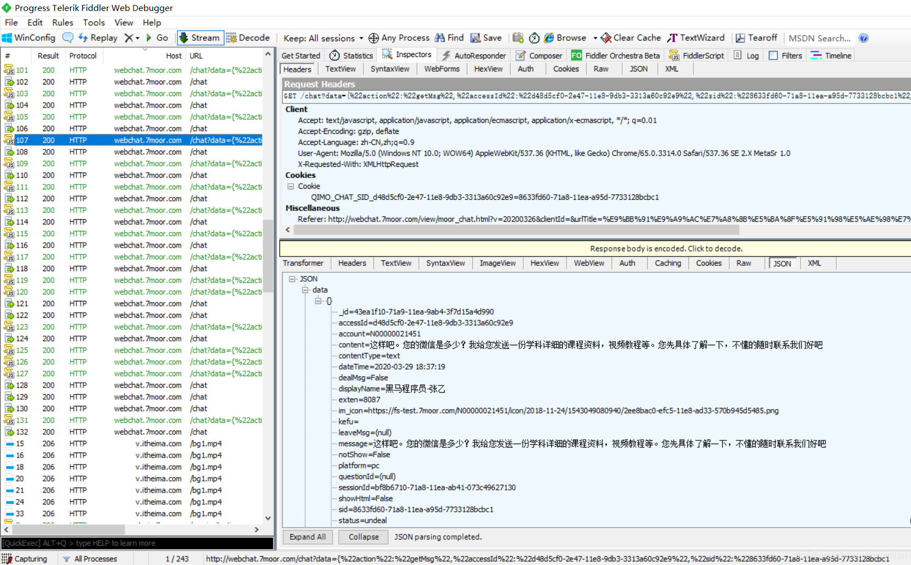Image resolution: width=911 pixels, height=565 pixels.
Task: Click request headers horizontal scrollbar thumb
Action: pos(516,230)
